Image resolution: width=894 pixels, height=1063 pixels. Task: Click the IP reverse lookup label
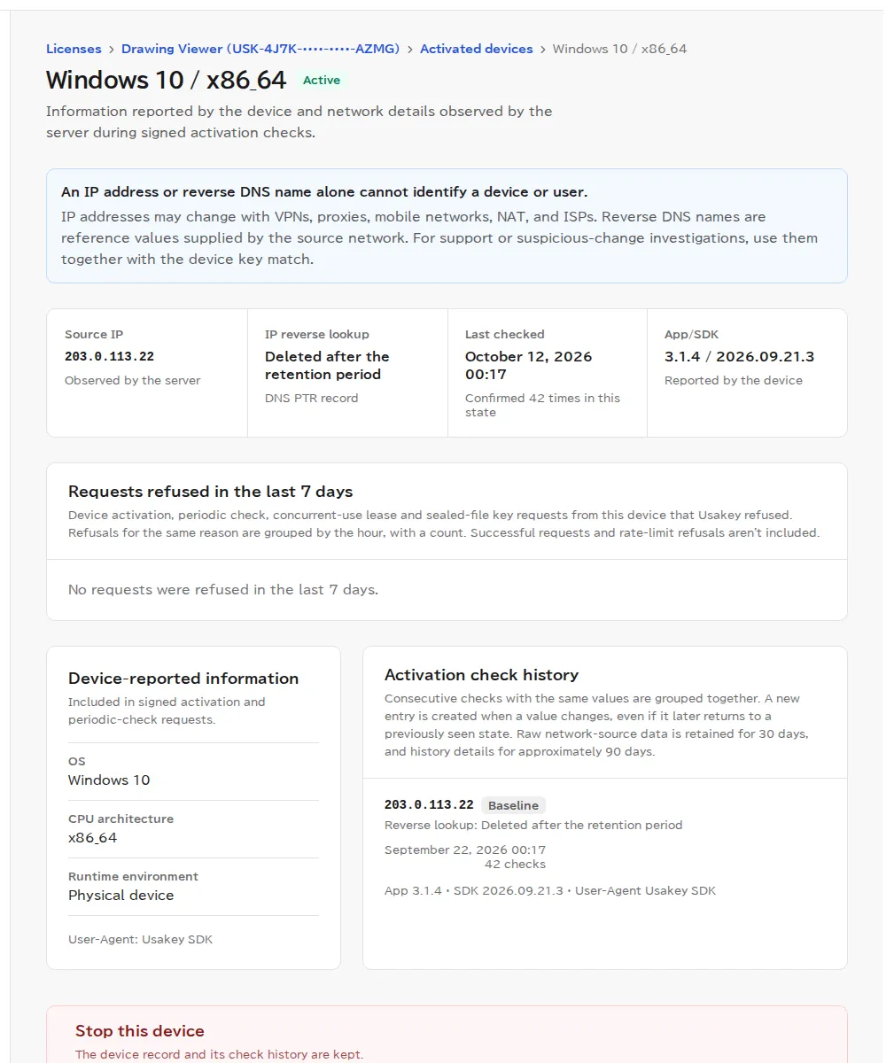(x=317, y=334)
